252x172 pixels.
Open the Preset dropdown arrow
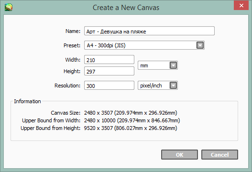coord(200,45)
